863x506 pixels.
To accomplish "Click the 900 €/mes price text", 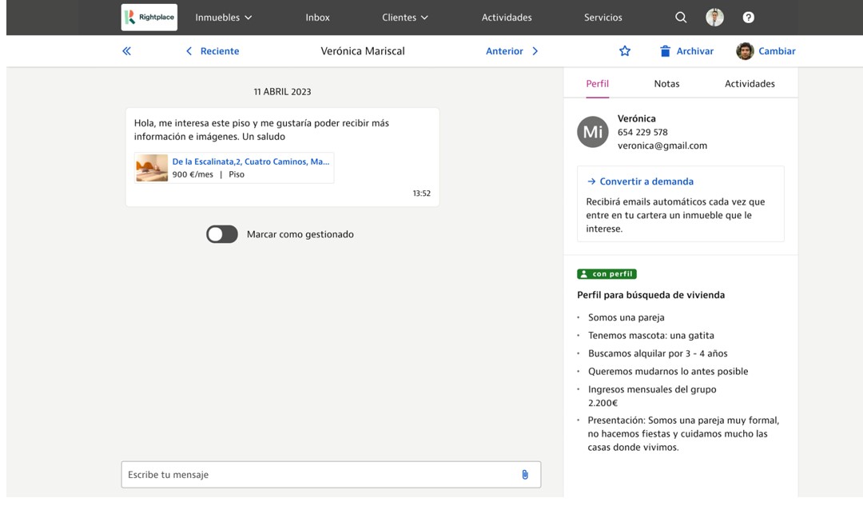I will [193, 174].
